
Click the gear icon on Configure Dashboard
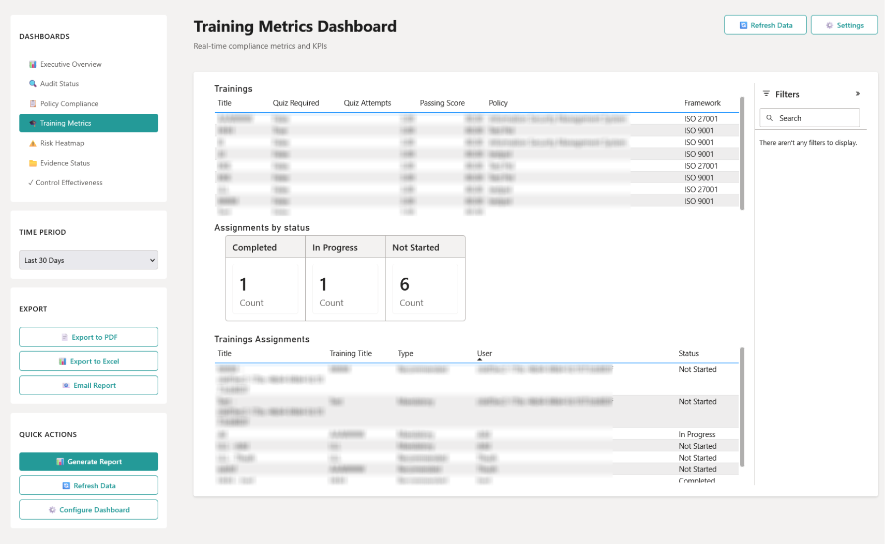tap(52, 510)
